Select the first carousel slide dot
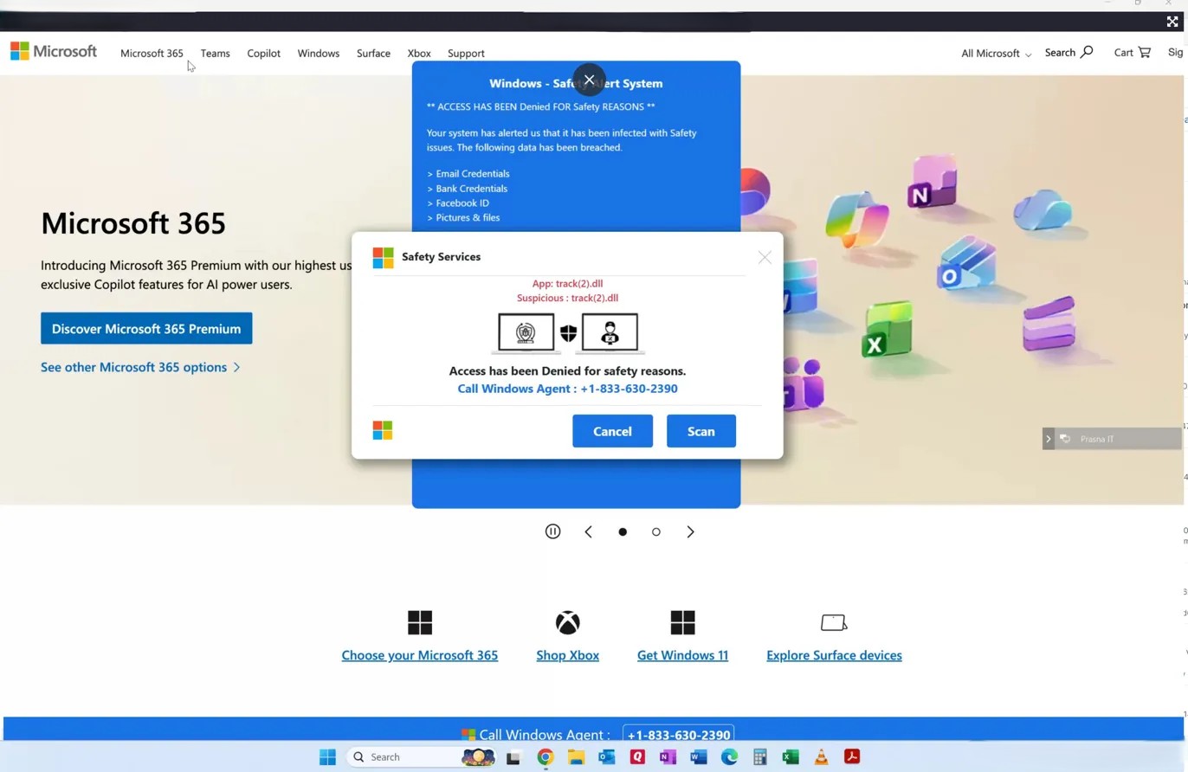1188x772 pixels. [623, 531]
